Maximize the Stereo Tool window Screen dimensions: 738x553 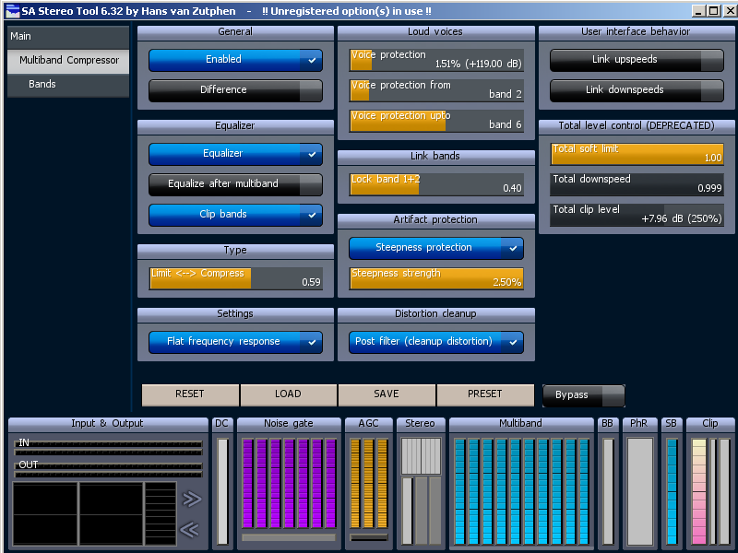tap(714, 11)
